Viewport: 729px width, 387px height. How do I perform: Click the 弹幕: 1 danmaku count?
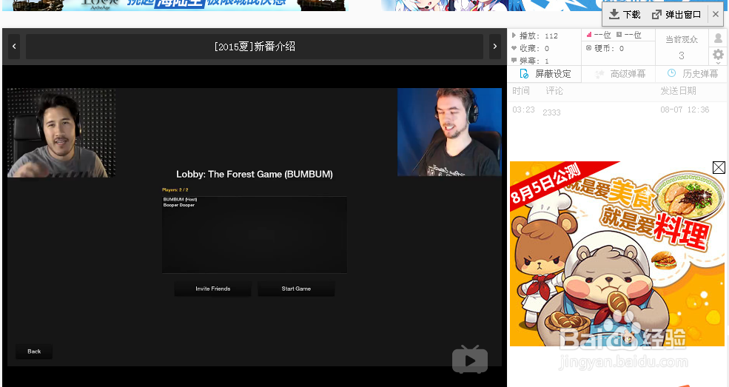(x=530, y=61)
